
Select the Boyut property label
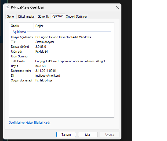(14, 66)
